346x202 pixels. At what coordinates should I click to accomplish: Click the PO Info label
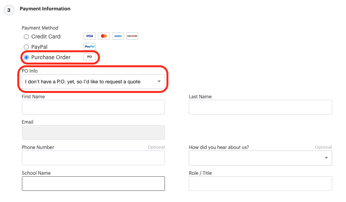tap(30, 71)
